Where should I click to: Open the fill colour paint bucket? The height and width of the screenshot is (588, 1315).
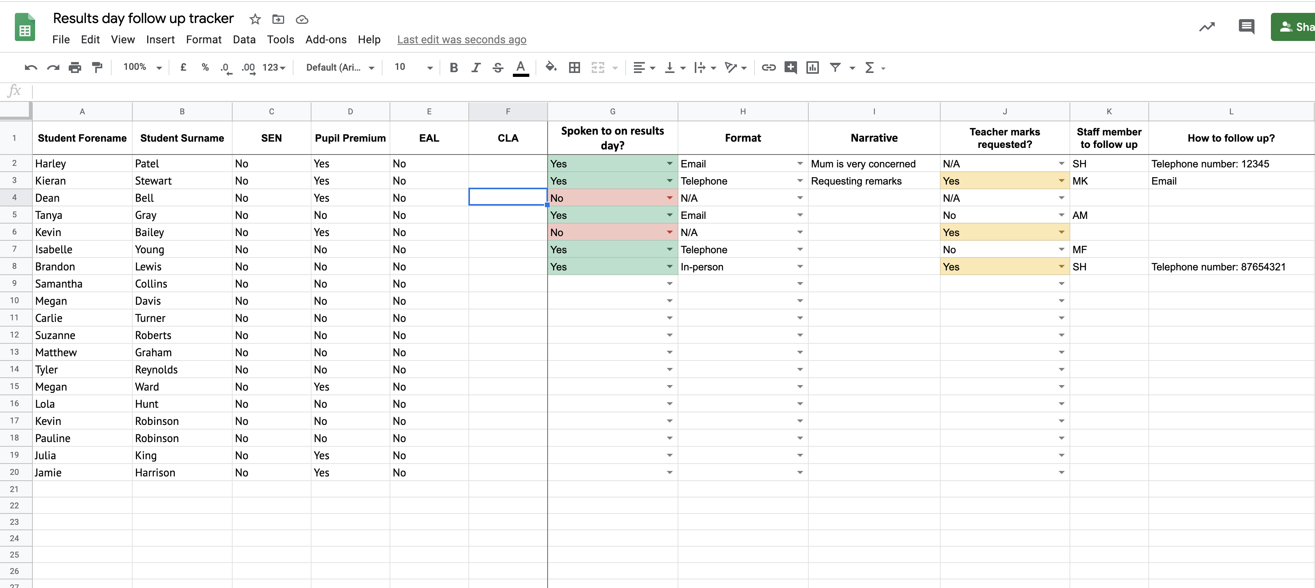(x=550, y=67)
